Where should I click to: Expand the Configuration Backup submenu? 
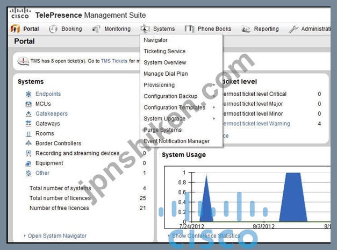click(x=170, y=96)
